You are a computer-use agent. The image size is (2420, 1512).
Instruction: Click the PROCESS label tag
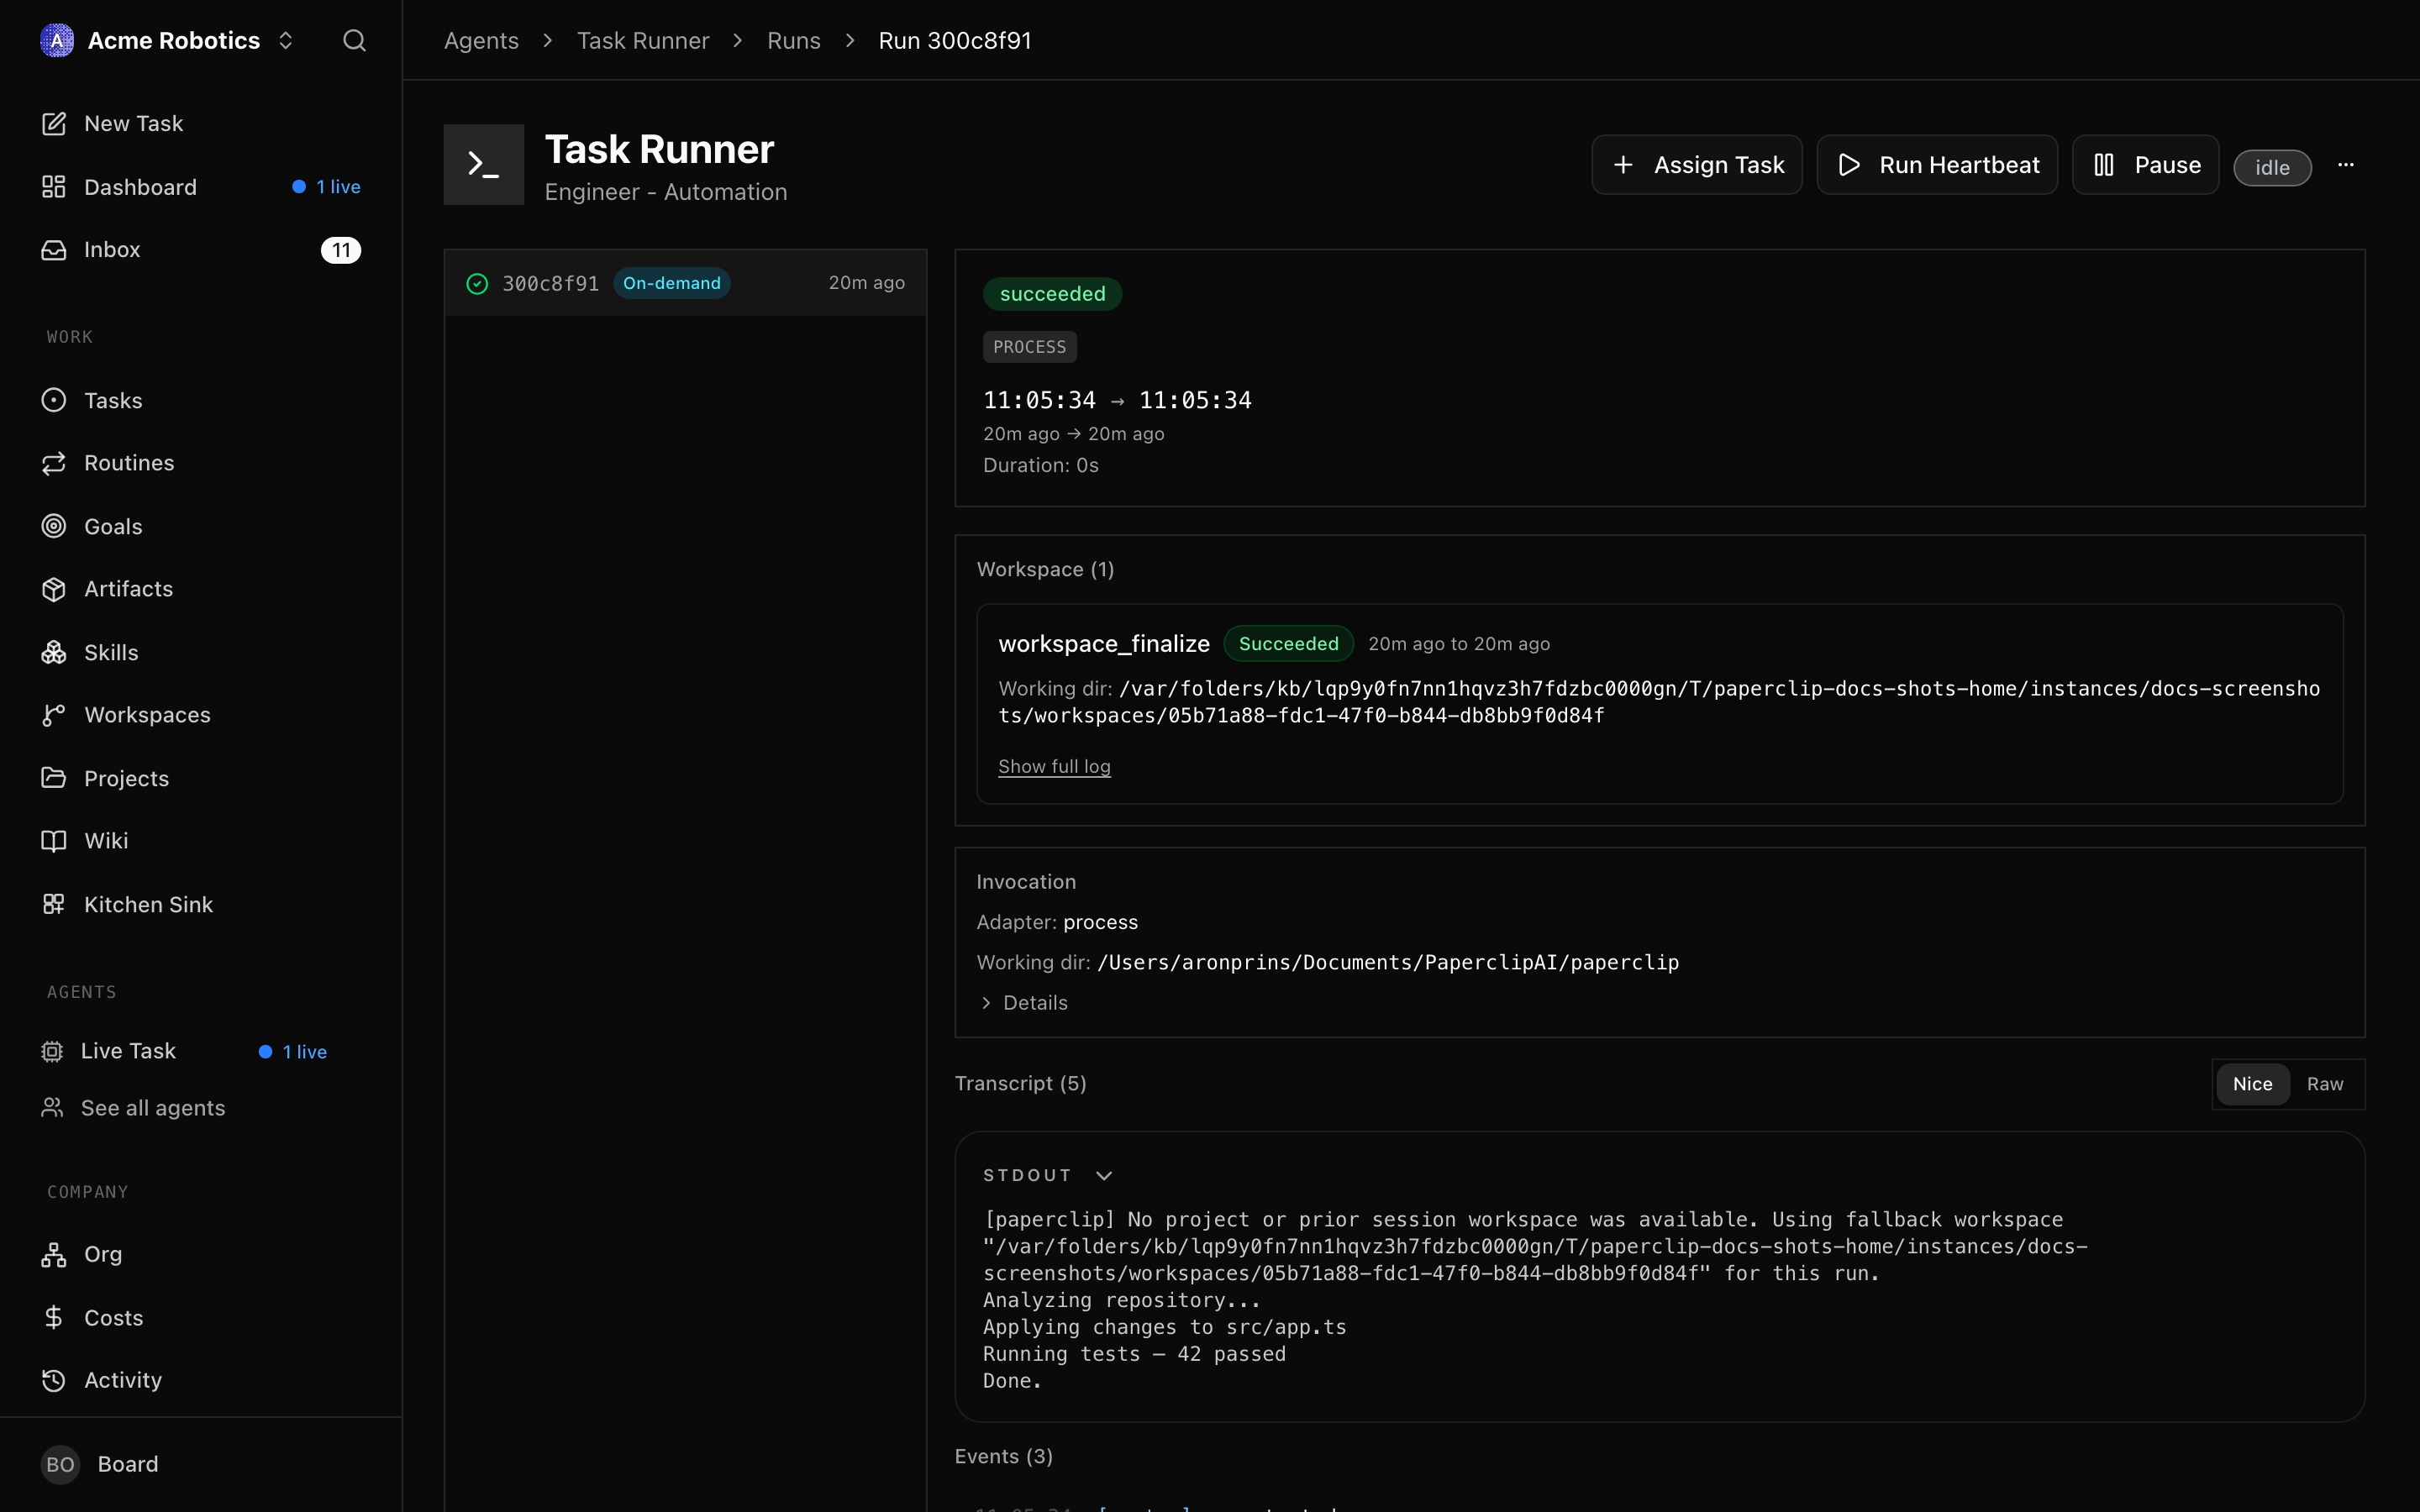(1029, 347)
